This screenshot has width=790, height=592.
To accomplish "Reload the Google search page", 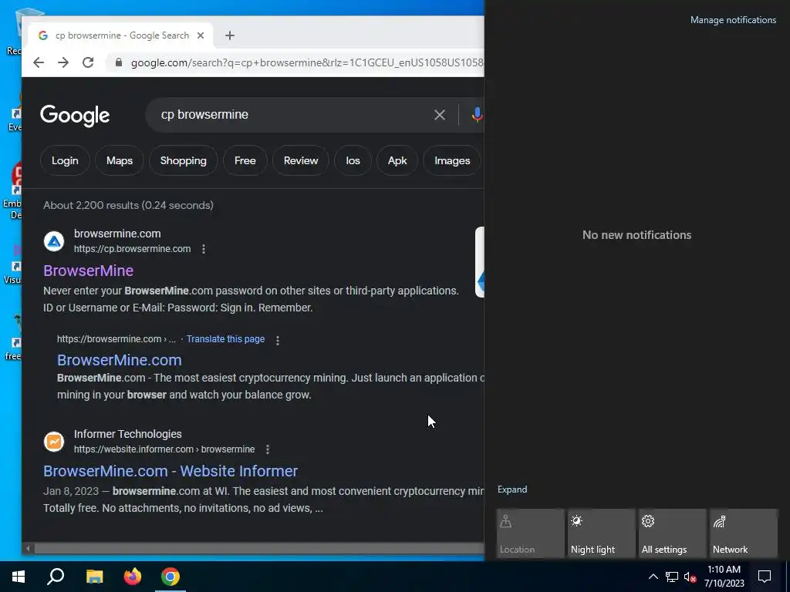I will click(88, 62).
